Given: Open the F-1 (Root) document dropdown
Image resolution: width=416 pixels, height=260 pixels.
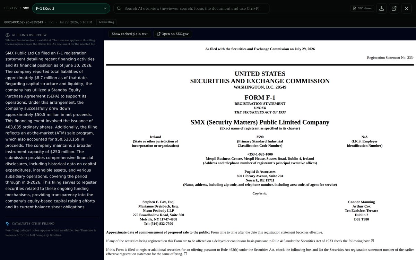Looking at the screenshot, I should [x=71, y=8].
